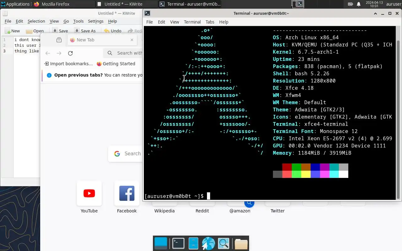The image size is (402, 251).
Task: Open the File menu in Terminal
Action: coord(149,22)
